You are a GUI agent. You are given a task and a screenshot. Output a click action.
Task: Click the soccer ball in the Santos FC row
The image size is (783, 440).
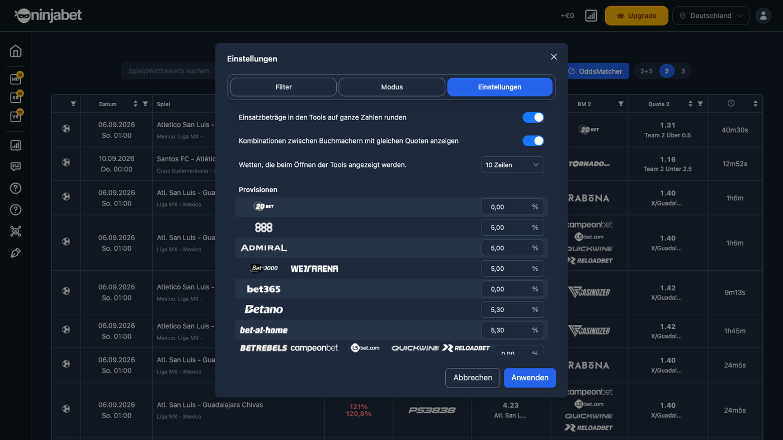pos(66,163)
